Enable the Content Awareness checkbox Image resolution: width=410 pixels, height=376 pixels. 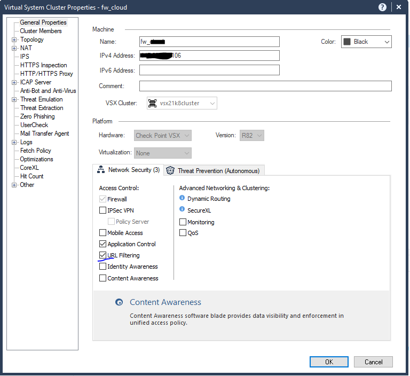point(102,278)
